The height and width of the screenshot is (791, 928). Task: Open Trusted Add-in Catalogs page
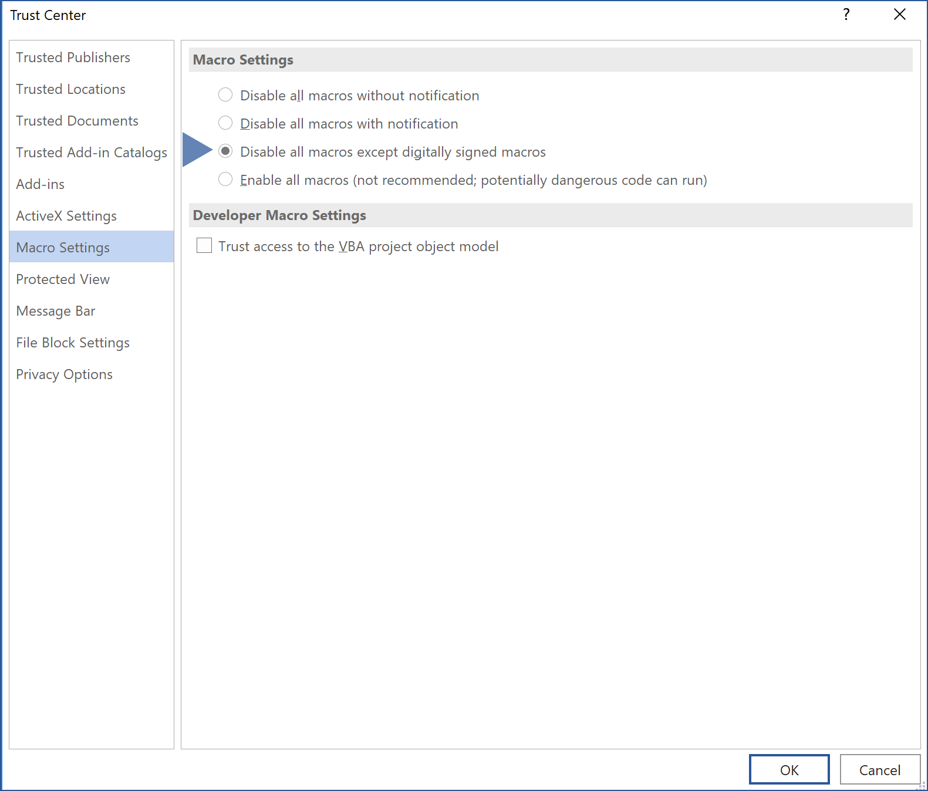click(91, 153)
